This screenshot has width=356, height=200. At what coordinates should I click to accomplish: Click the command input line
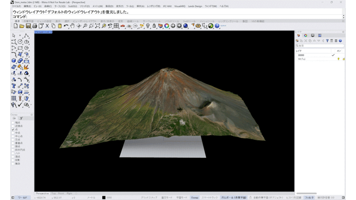[177, 16]
